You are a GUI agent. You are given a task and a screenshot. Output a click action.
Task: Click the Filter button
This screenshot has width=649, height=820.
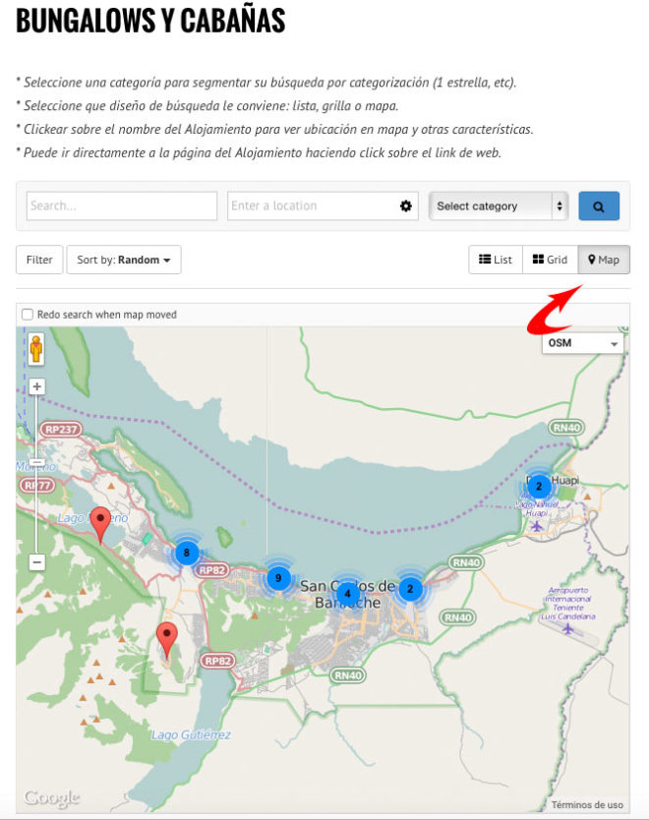[39, 260]
